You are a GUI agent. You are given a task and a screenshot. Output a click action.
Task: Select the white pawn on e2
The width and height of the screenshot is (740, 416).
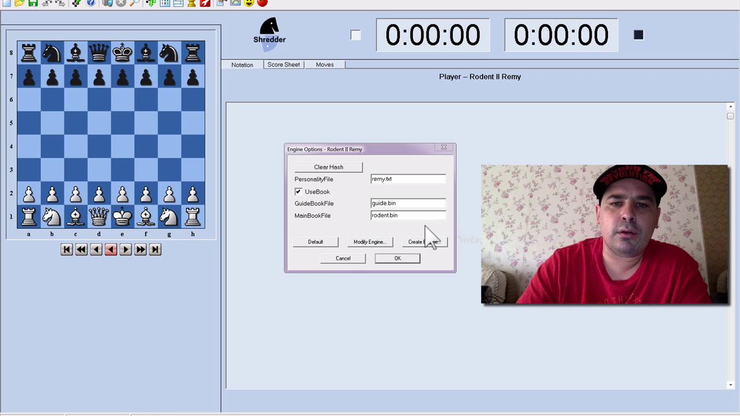(x=123, y=194)
